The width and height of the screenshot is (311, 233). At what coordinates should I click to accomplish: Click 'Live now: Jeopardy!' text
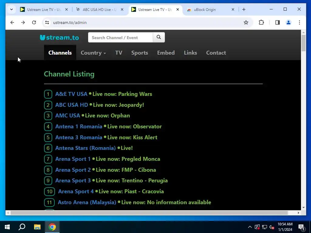[x=119, y=105]
